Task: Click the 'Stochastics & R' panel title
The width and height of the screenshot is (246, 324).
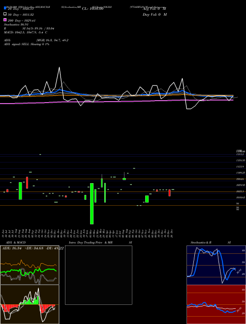Action: 201,243
